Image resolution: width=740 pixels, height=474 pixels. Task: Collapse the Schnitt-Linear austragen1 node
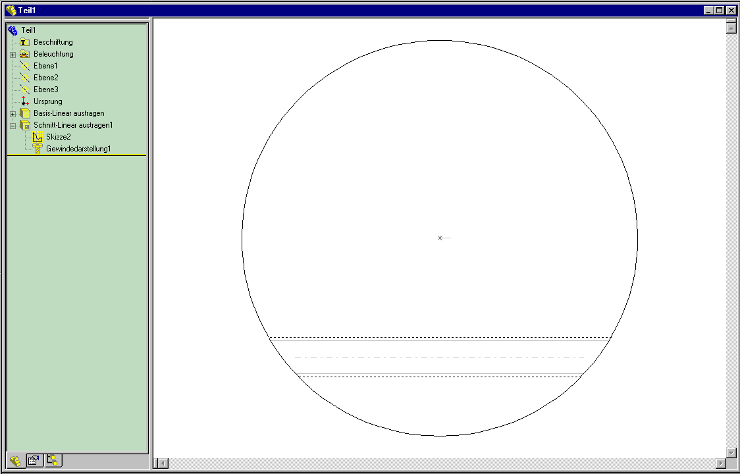coord(13,126)
